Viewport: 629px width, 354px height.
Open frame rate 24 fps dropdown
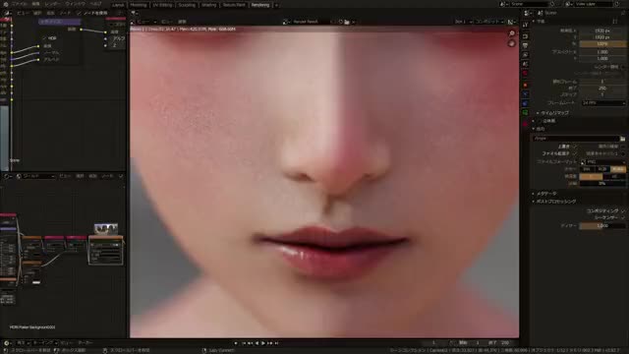603,103
